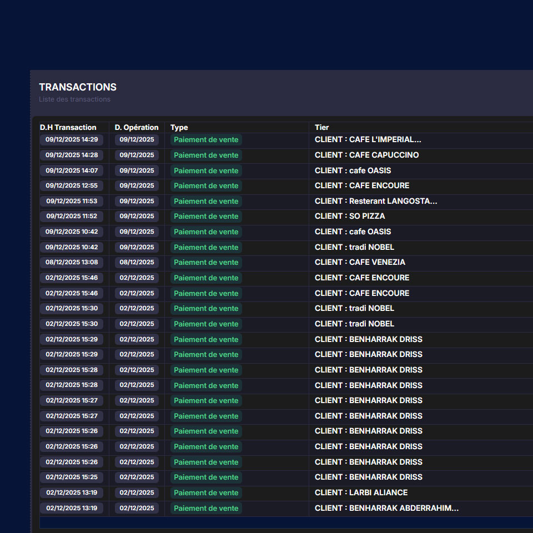Select the first CLIENT : tradi NOBEL row

354,247
